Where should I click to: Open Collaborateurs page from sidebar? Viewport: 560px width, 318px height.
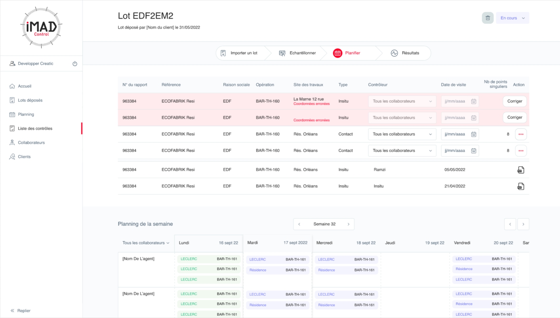(x=31, y=143)
